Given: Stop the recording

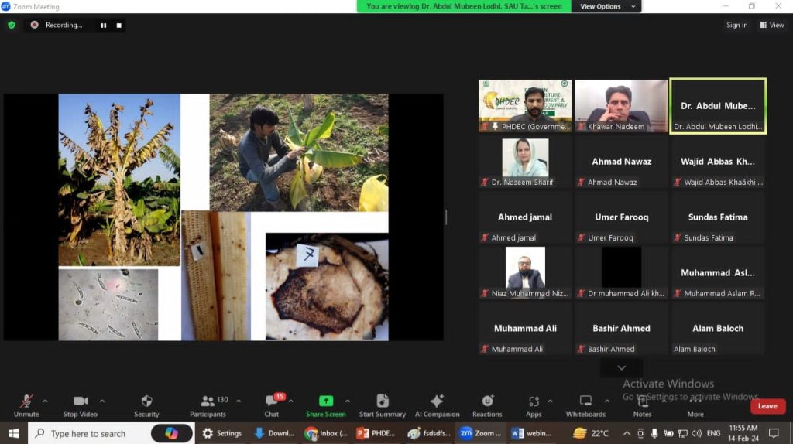Looking at the screenshot, I should [x=118, y=25].
